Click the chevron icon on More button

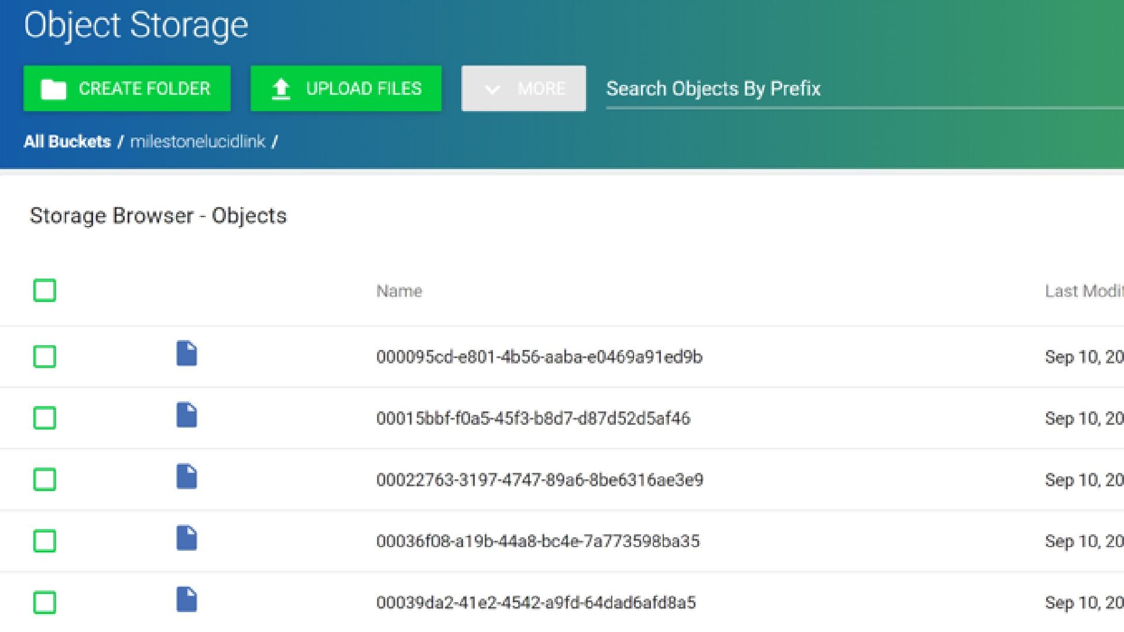(x=492, y=90)
